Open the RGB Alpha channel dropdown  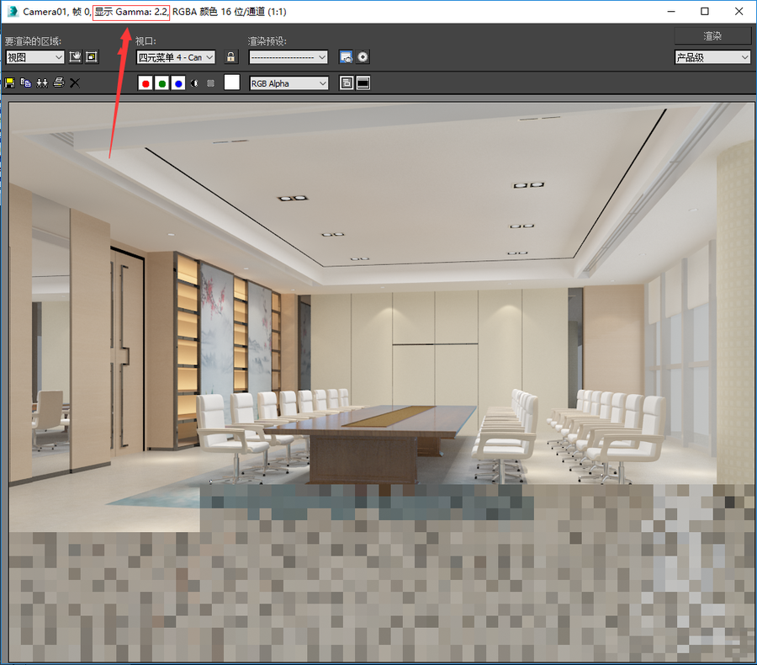tap(289, 83)
